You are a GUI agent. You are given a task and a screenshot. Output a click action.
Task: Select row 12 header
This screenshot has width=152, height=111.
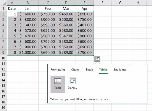coord(3,69)
